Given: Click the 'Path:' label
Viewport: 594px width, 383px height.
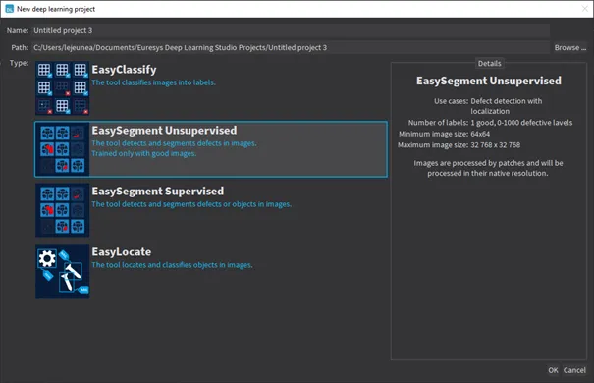Looking at the screenshot, I should click(x=20, y=48).
